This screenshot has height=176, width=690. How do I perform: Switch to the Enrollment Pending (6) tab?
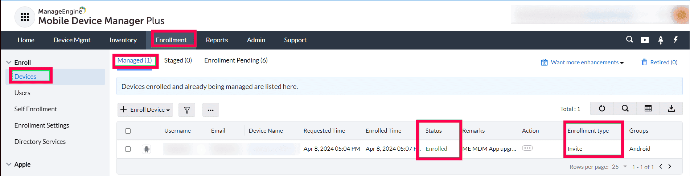click(236, 60)
